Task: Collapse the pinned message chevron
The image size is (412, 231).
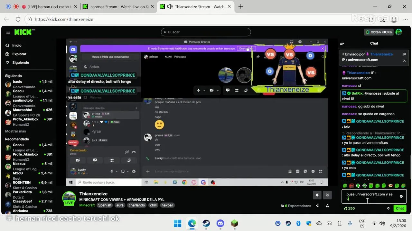Action: coord(405,61)
